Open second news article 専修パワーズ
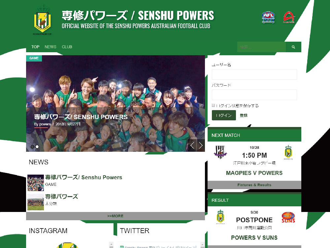The width and height of the screenshot is (330, 248). (61, 196)
